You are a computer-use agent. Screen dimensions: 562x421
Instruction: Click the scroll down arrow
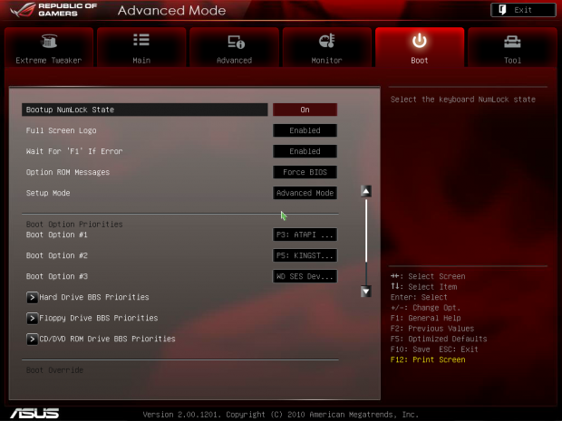coord(365,292)
